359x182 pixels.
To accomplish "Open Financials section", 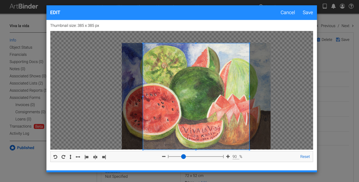I will 18,54.
